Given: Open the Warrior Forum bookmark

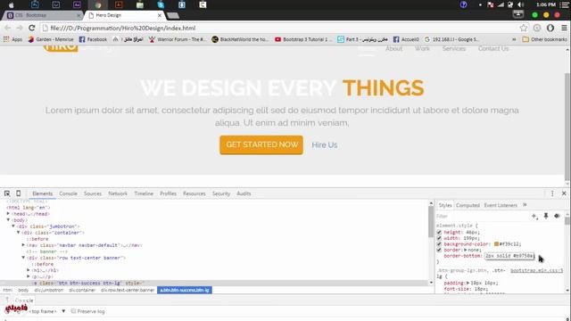Looking at the screenshot, I should coord(178,39).
